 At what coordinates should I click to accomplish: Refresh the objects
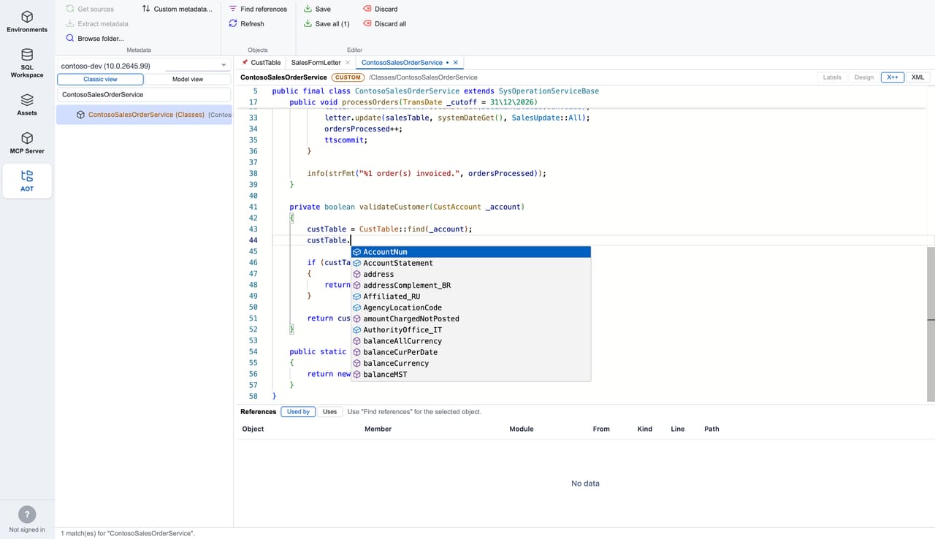pyautogui.click(x=246, y=23)
